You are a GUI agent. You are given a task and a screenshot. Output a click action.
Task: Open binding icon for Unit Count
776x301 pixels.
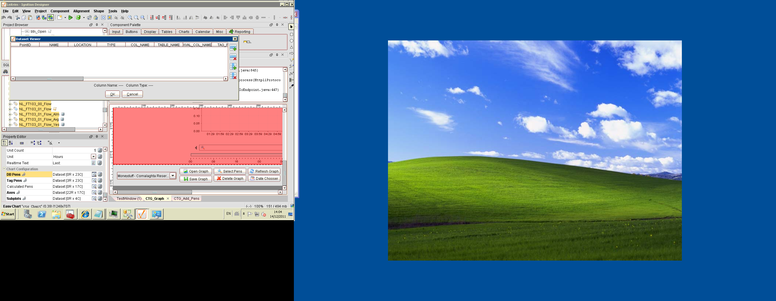coord(100,150)
